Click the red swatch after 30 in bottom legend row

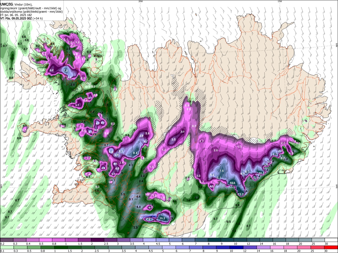pyautogui.click(x=331, y=247)
